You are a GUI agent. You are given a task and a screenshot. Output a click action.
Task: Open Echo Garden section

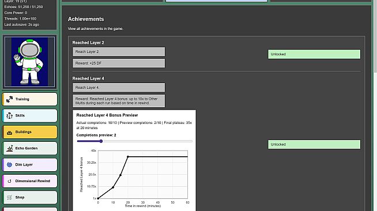30,148
